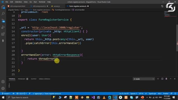Change line ending via LF status item

coord(146,94)
